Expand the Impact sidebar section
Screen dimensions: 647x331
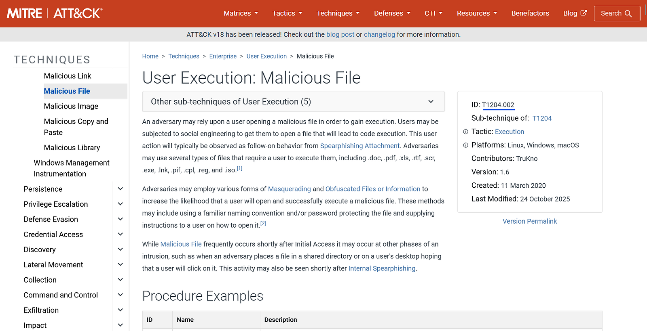(120, 325)
